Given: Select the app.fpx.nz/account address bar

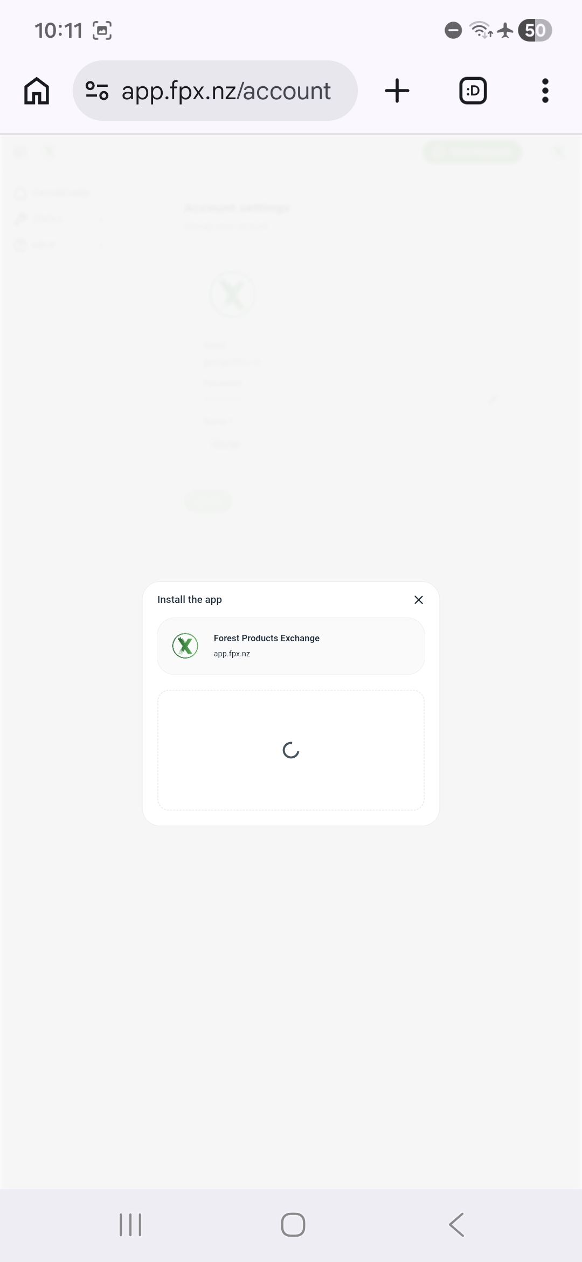Looking at the screenshot, I should click(x=215, y=91).
